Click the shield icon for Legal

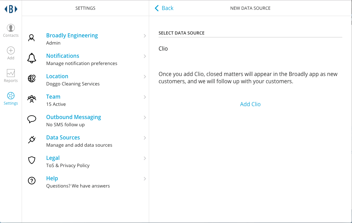tap(32, 160)
